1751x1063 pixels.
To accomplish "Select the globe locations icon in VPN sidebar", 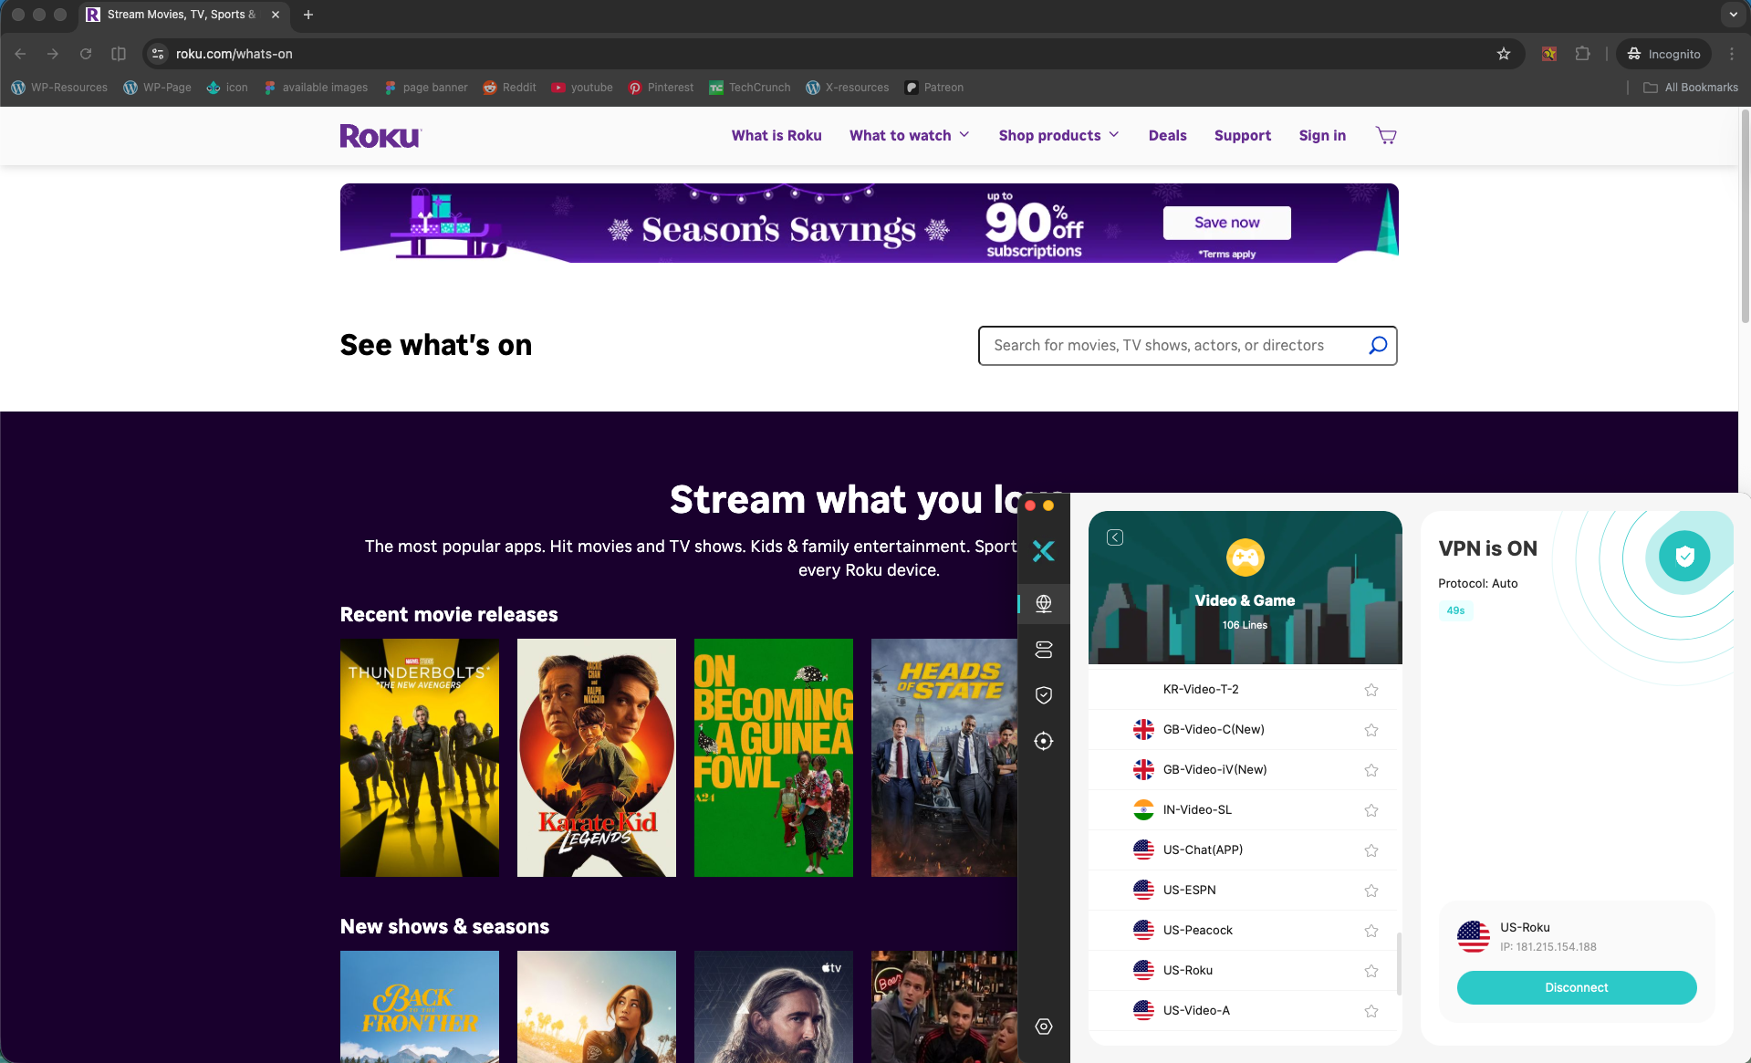I will click(1043, 603).
